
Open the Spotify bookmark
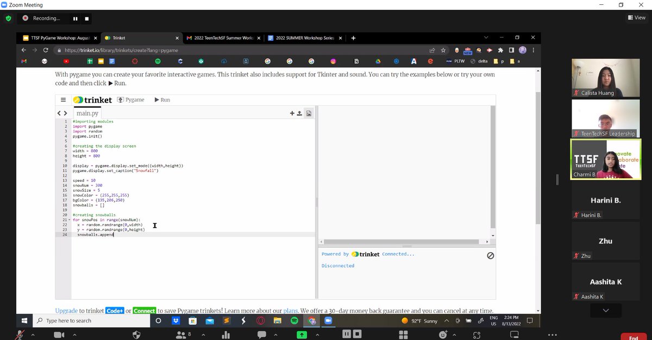click(x=158, y=61)
